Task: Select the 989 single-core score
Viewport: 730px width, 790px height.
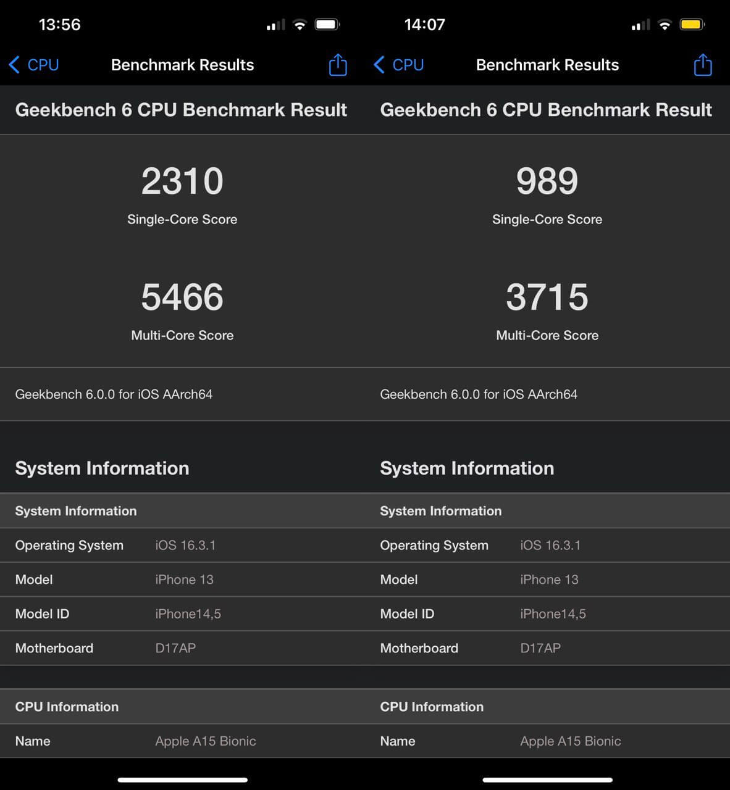Action: coord(547,181)
